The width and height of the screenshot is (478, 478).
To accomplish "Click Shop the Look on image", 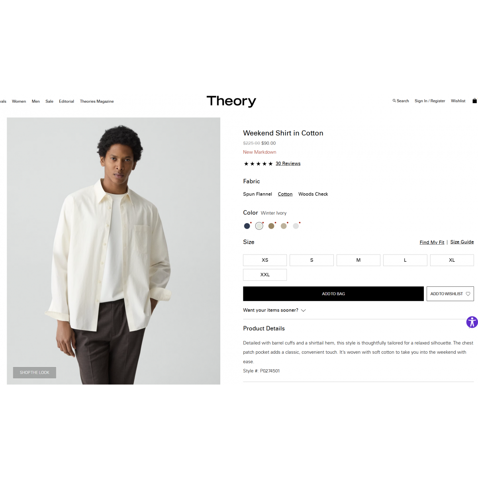I will click(35, 372).
